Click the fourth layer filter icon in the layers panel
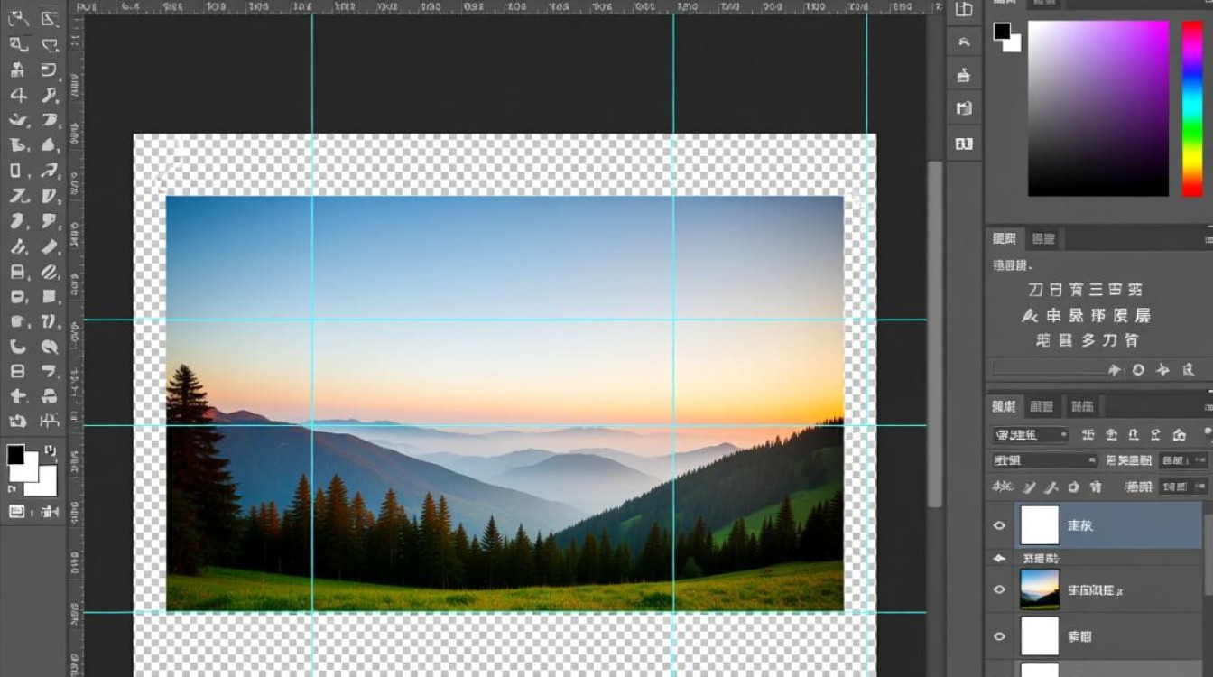 point(1156,435)
